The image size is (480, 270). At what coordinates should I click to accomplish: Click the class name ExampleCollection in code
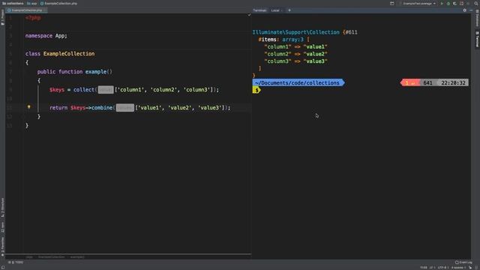(x=69, y=53)
